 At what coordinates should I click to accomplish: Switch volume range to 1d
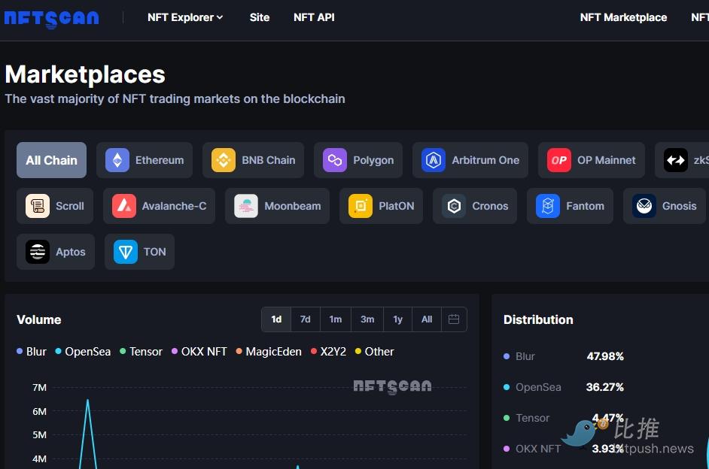(x=276, y=319)
